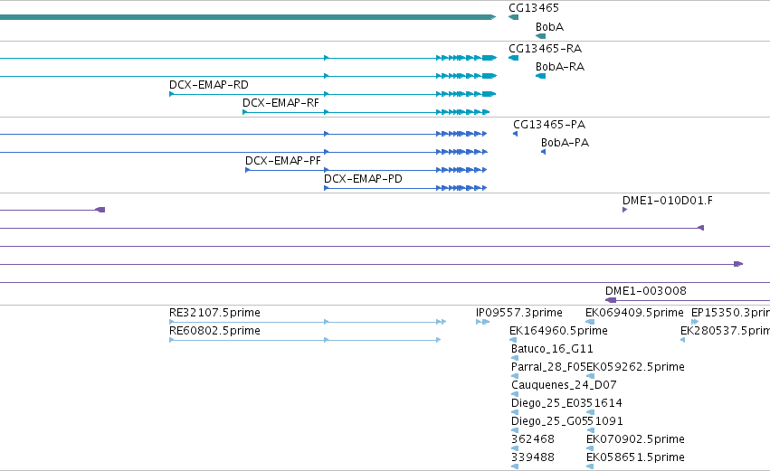770x471 pixels.
Task: Select the EK164960.5prime EST label
Action: [x=559, y=331]
